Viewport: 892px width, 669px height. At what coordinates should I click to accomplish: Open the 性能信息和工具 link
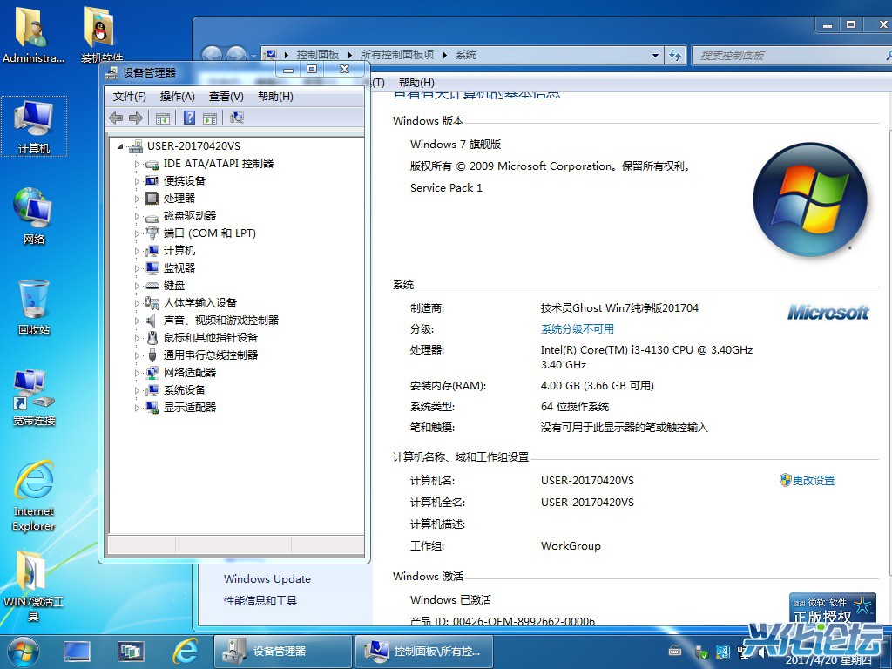click(x=260, y=600)
